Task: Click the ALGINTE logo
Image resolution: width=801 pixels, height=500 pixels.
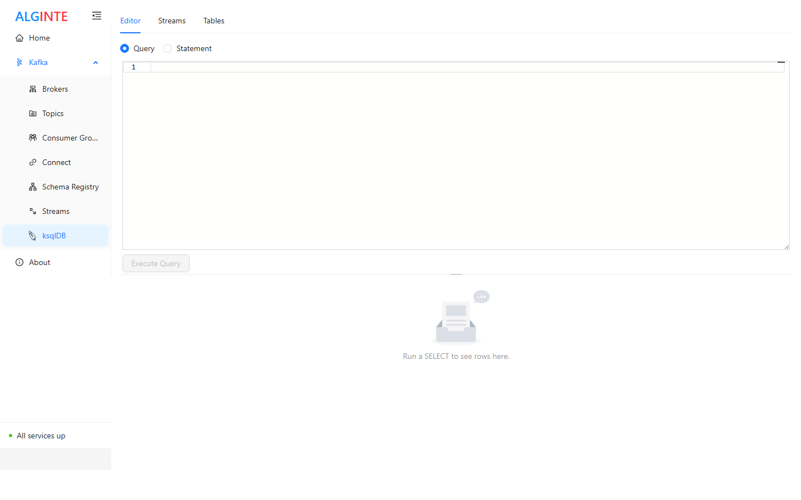Action: tap(41, 17)
